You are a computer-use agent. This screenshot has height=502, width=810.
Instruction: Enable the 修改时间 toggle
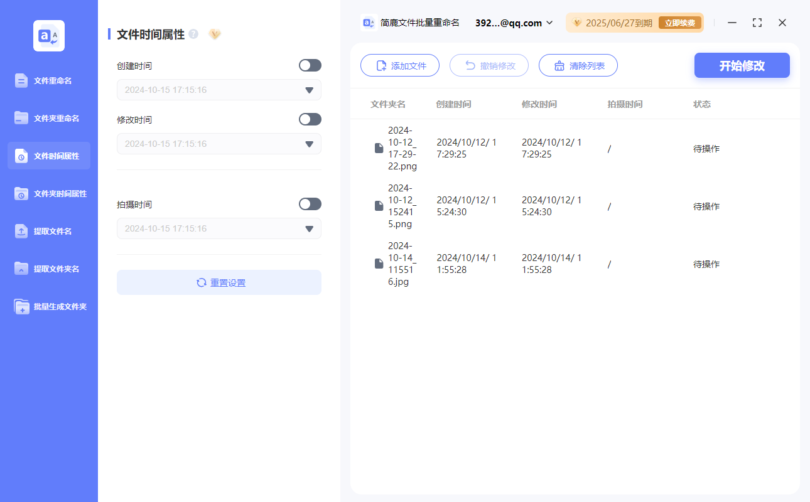(x=310, y=119)
